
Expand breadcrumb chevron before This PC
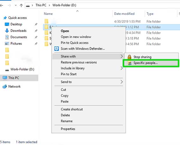point(32,5)
